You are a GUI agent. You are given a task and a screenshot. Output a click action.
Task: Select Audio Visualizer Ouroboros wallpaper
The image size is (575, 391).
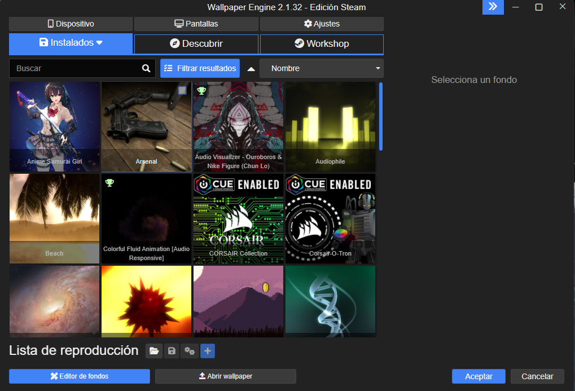pos(238,126)
